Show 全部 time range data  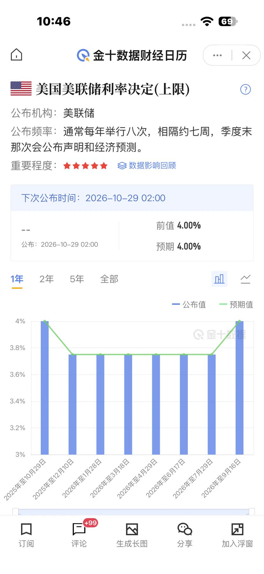109,279
